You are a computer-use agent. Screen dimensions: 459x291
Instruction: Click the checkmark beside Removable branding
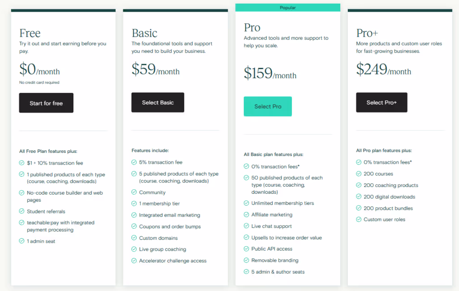[x=246, y=260]
